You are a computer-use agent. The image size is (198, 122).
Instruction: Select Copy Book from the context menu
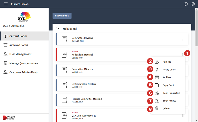(168, 85)
